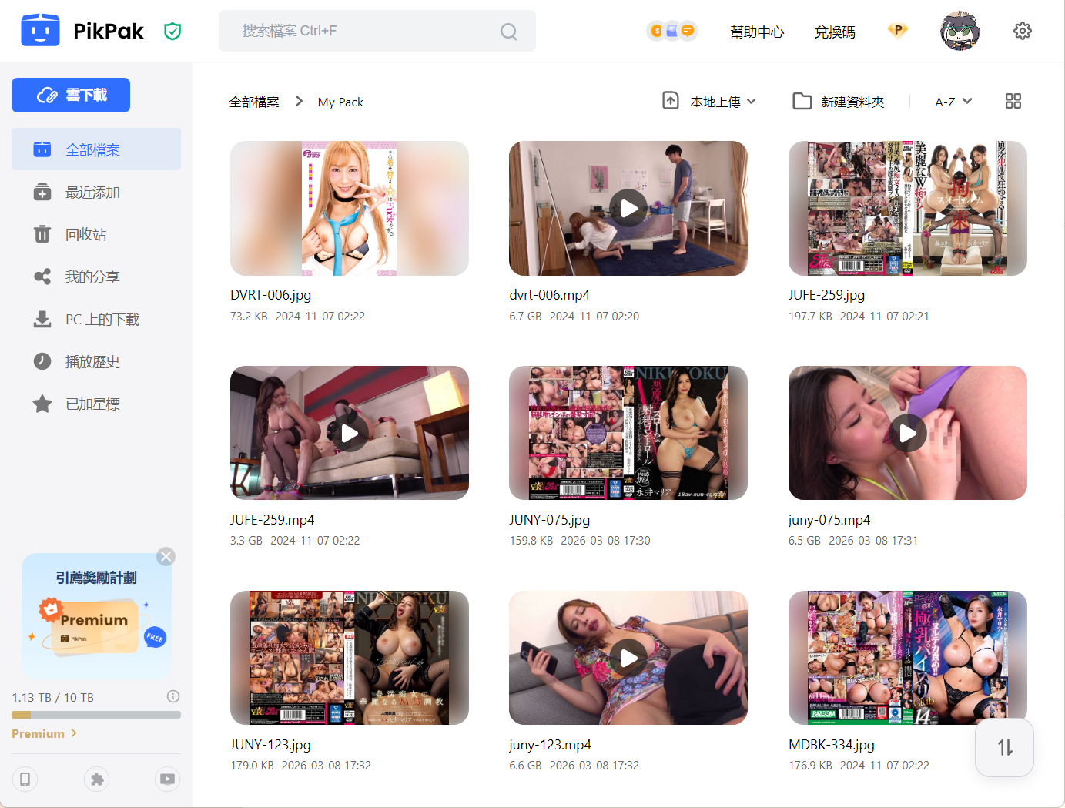Open the 幫助中心 link
Screen dimensions: 1065x808
pyautogui.click(x=756, y=32)
